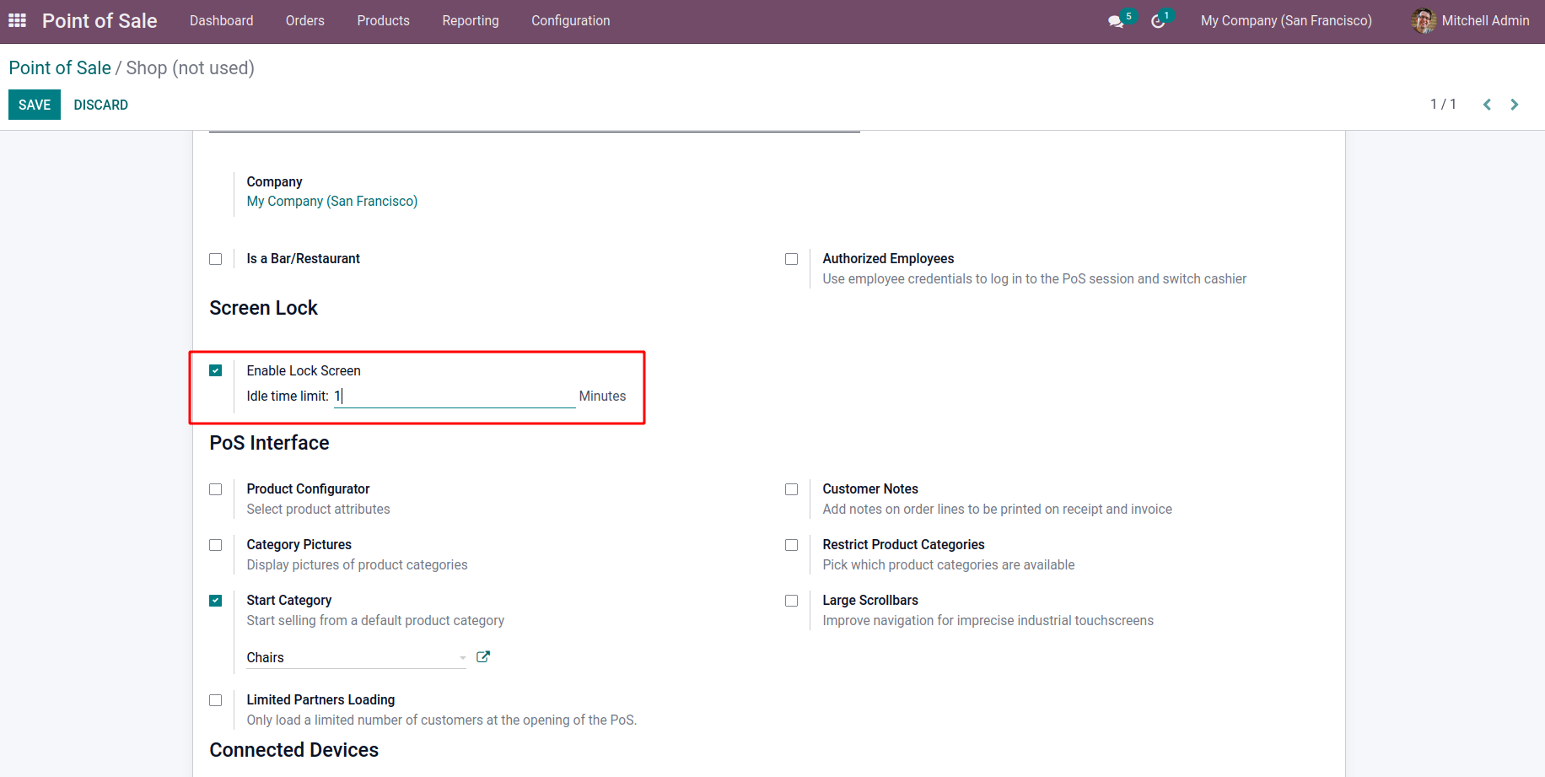Click the DISCARD button
The image size is (1545, 777).
point(100,105)
